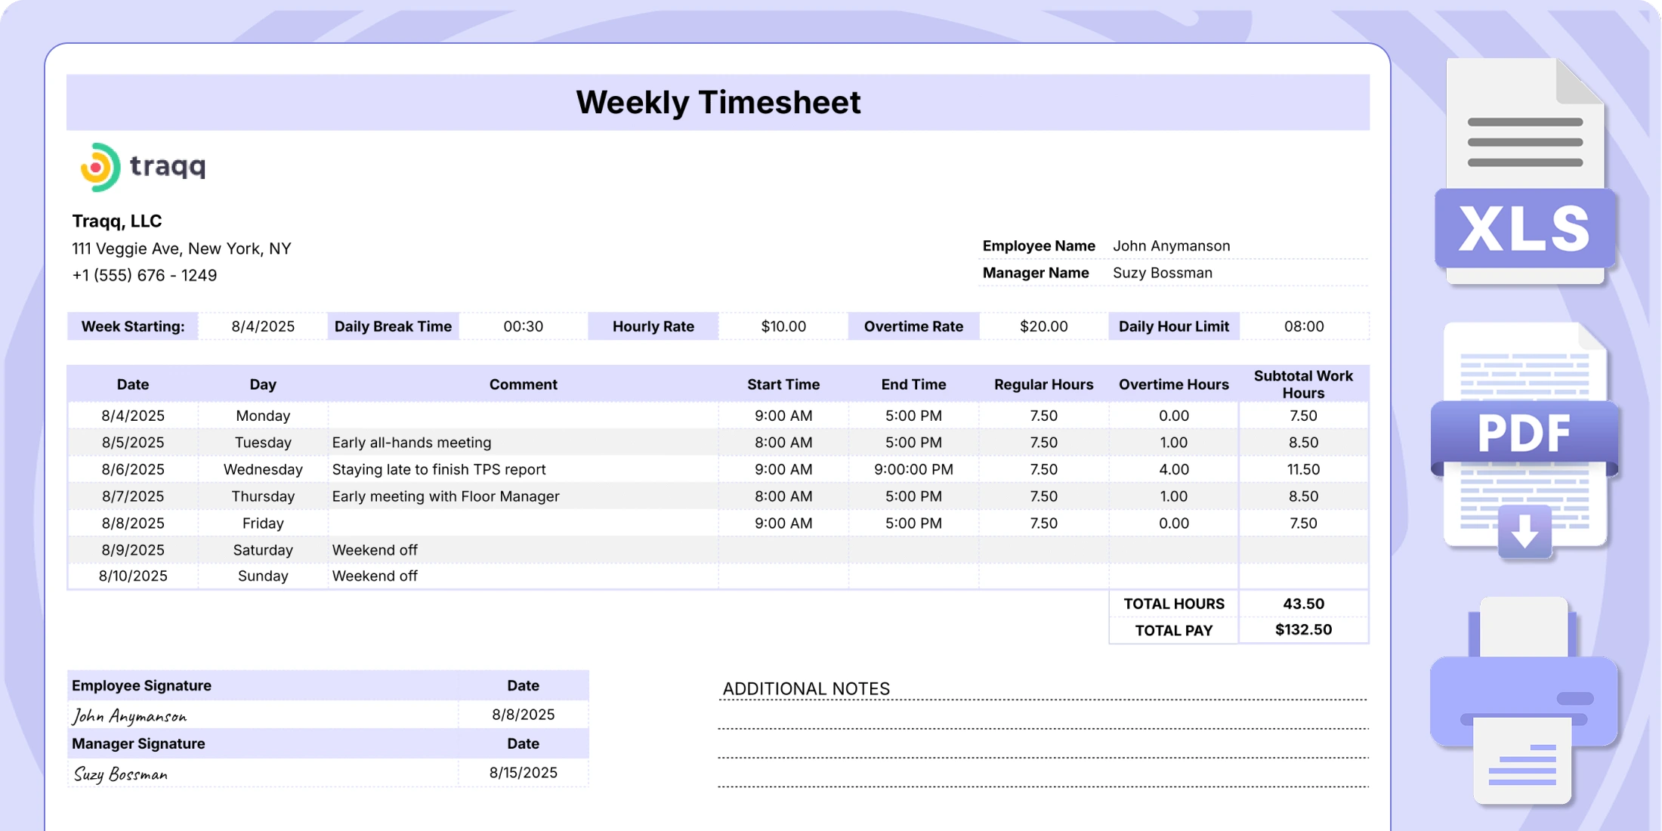
Task: Click the Overtime Hours column header
Action: point(1174,385)
